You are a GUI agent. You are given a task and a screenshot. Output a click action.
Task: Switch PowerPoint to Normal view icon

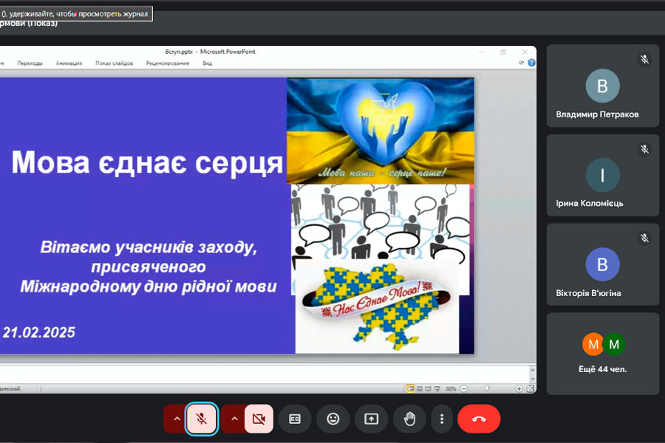coord(410,388)
